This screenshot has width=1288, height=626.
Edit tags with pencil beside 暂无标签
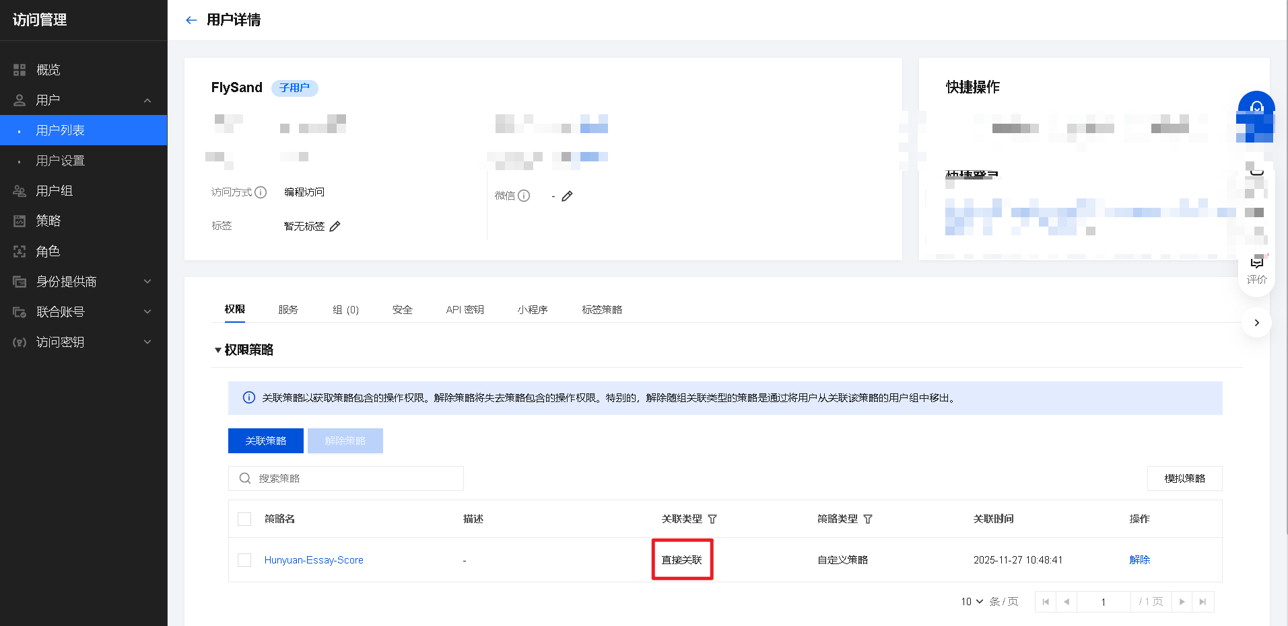pyautogui.click(x=335, y=227)
